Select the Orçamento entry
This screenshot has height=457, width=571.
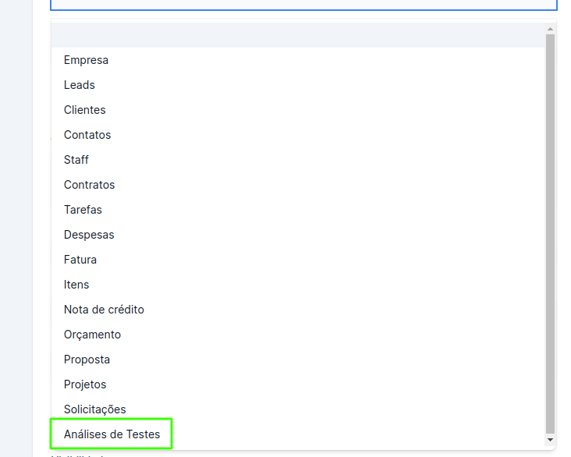pos(92,335)
